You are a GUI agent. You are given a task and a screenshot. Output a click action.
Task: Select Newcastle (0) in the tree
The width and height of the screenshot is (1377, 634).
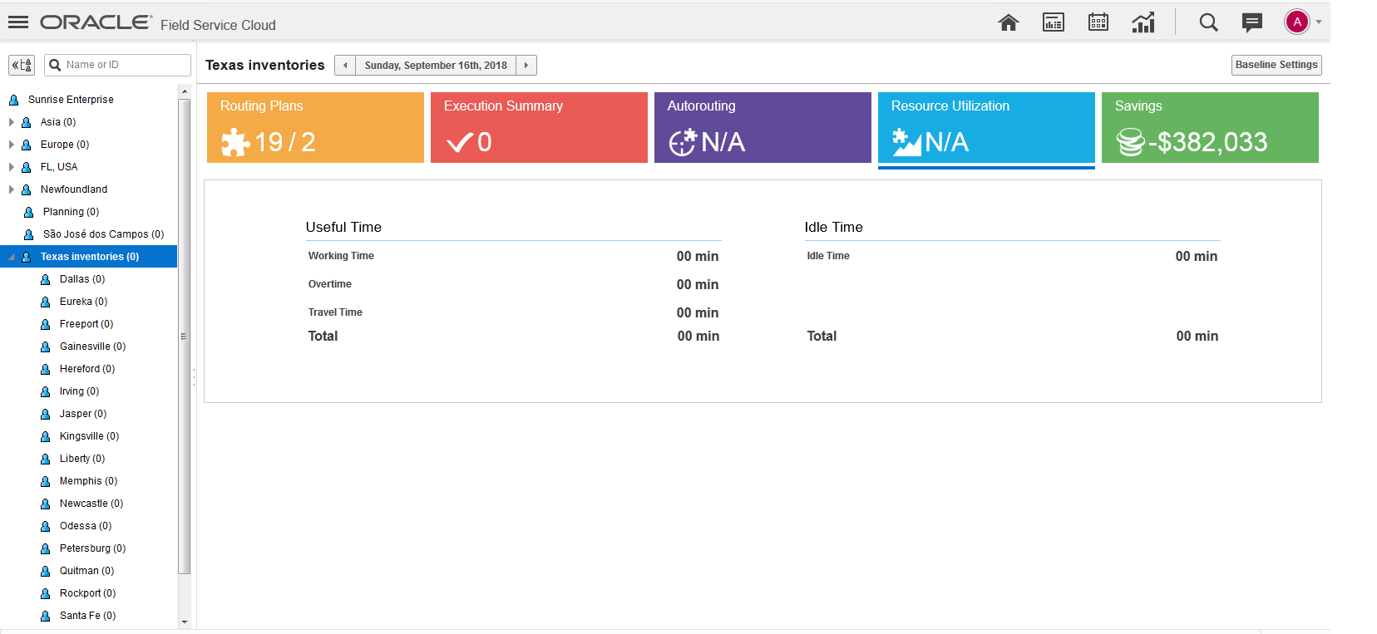tap(91, 504)
